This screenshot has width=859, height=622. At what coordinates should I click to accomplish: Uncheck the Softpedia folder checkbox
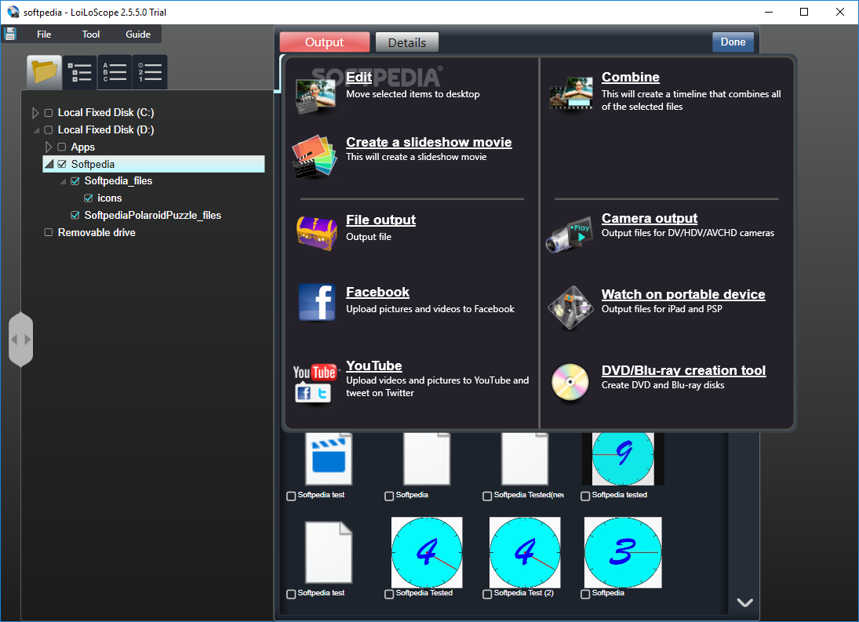[x=62, y=164]
